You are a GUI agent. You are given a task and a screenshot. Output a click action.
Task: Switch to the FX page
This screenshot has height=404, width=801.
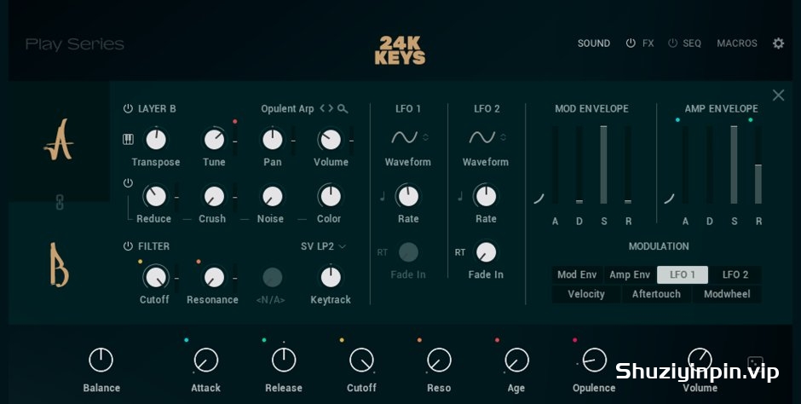coord(648,43)
